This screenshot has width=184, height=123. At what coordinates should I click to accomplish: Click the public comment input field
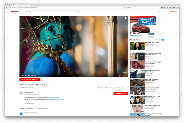76,113
